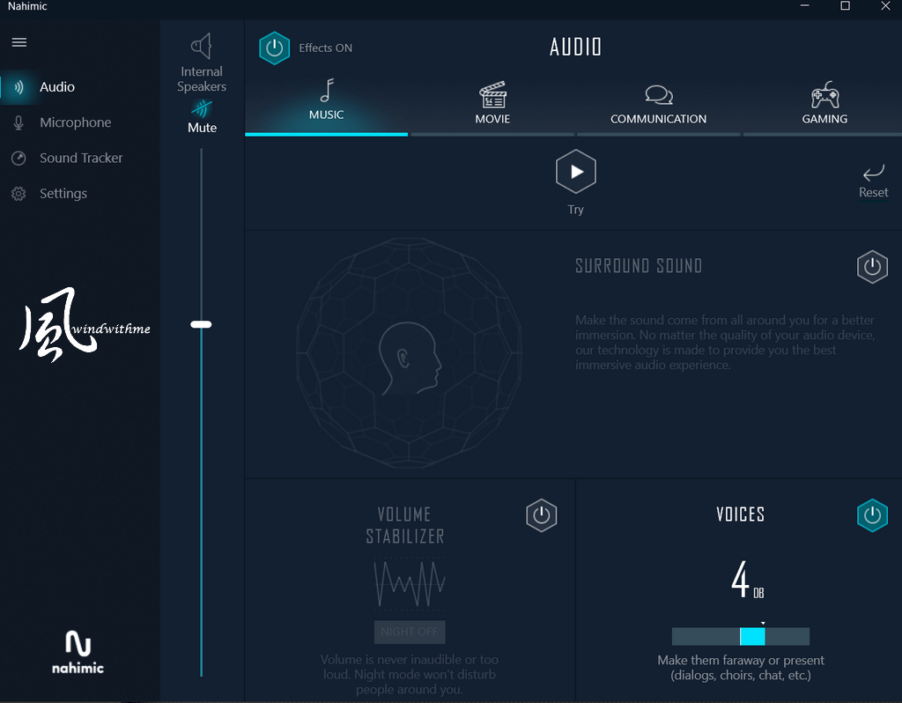This screenshot has width=902, height=703.
Task: Maximize the Nahimic window
Action: (x=845, y=6)
